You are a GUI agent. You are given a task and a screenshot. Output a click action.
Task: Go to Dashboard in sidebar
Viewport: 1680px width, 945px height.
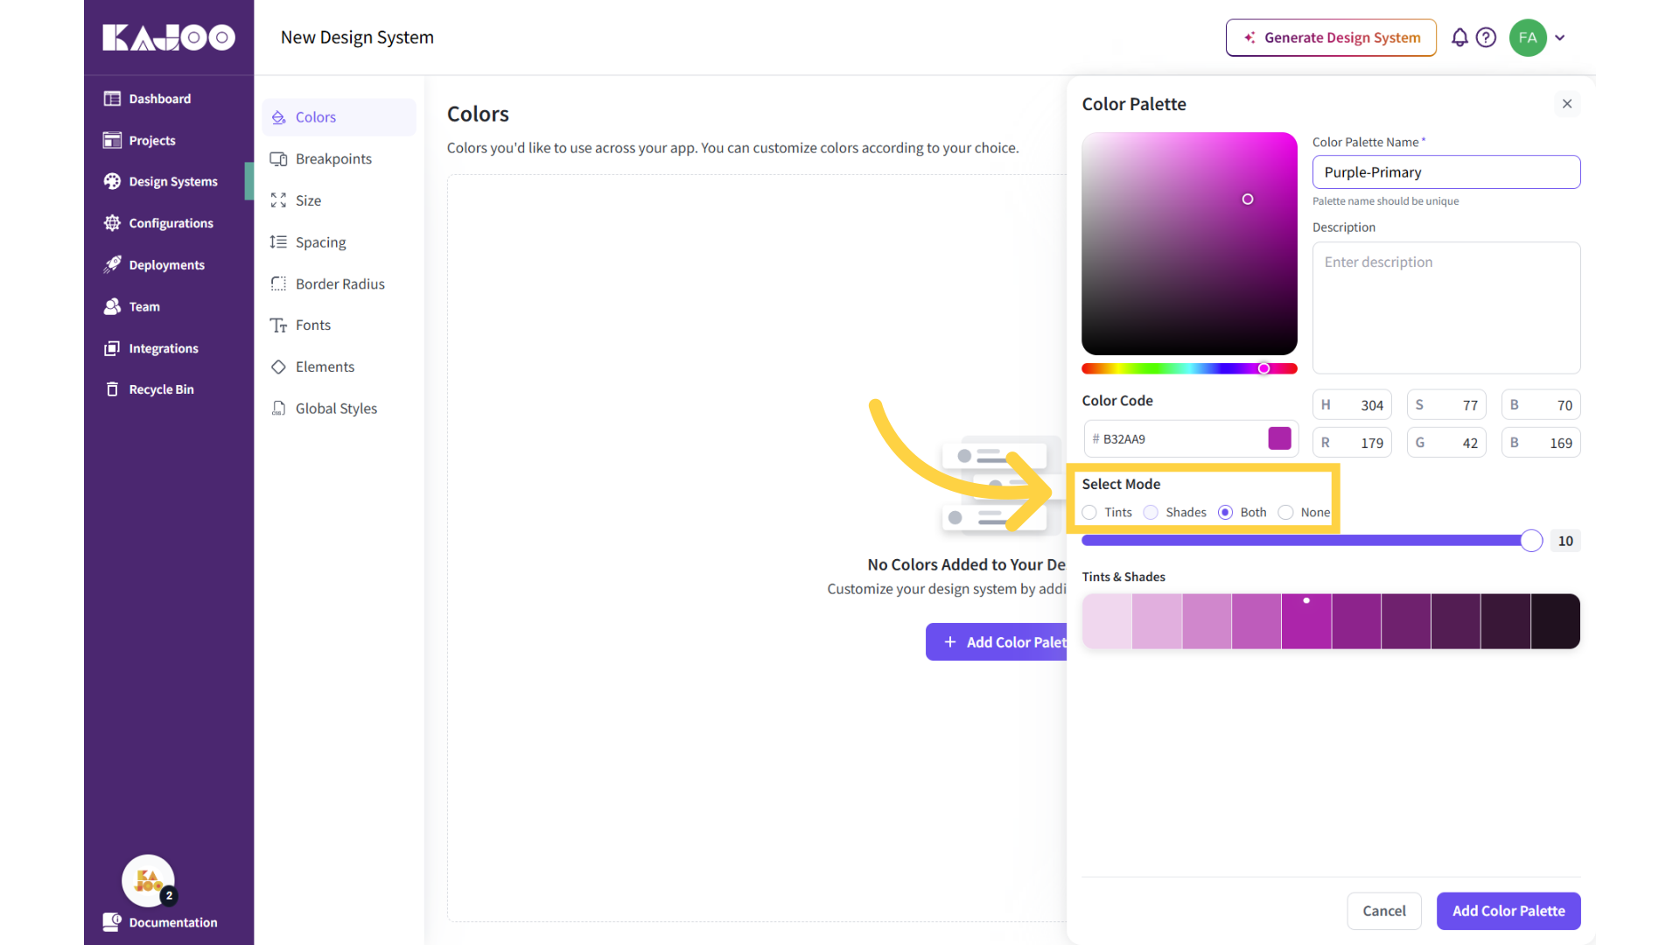(x=160, y=99)
